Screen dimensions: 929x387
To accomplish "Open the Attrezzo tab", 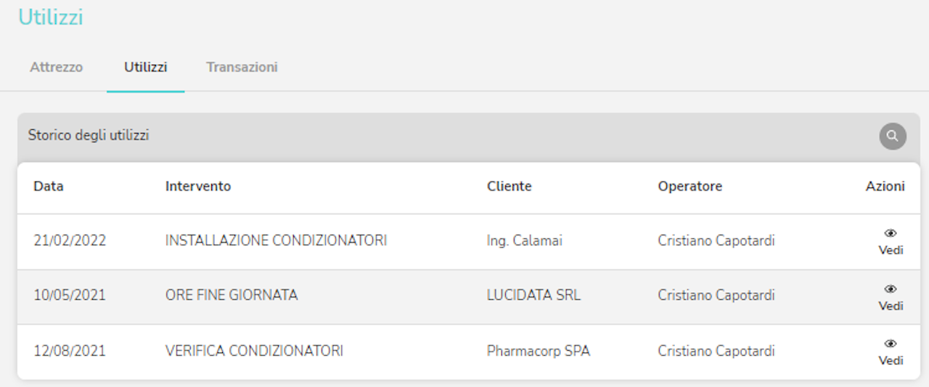I will 56,68.
